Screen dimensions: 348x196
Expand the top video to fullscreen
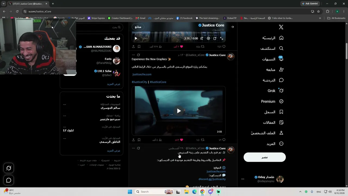click(x=222, y=38)
